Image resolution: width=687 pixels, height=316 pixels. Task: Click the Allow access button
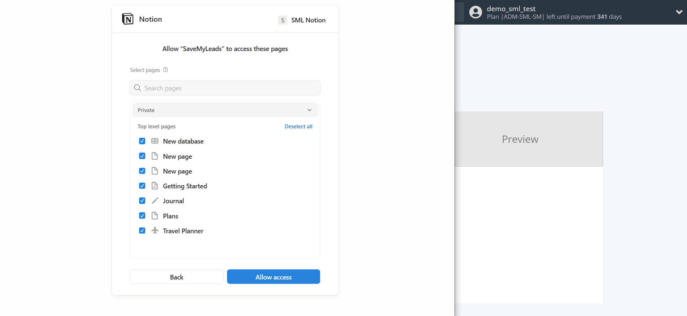pyautogui.click(x=273, y=277)
